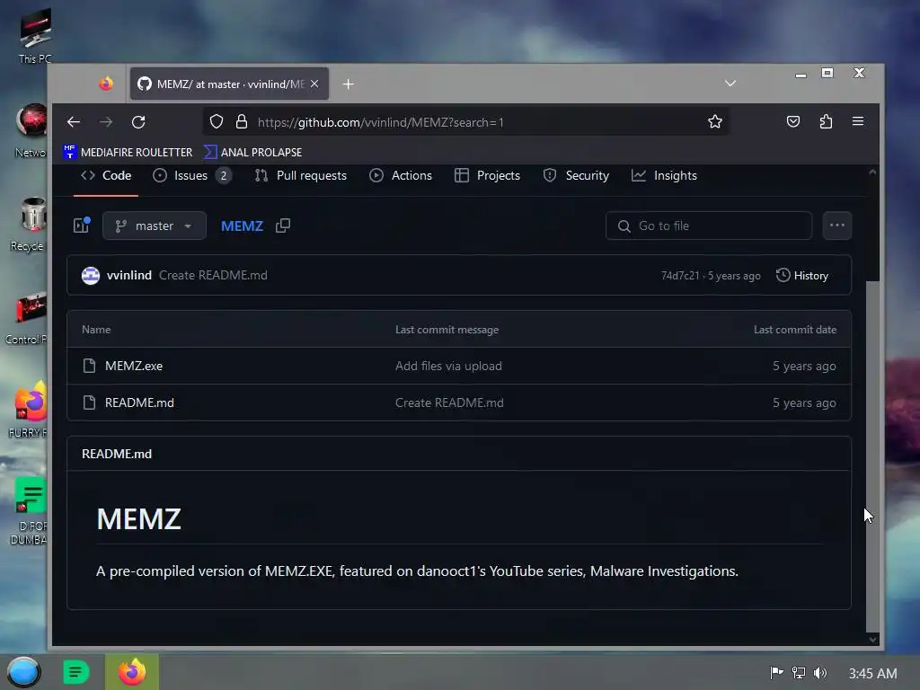The height and width of the screenshot is (690, 920).
Task: Focus the Go to file search field
Action: pyautogui.click(x=709, y=226)
